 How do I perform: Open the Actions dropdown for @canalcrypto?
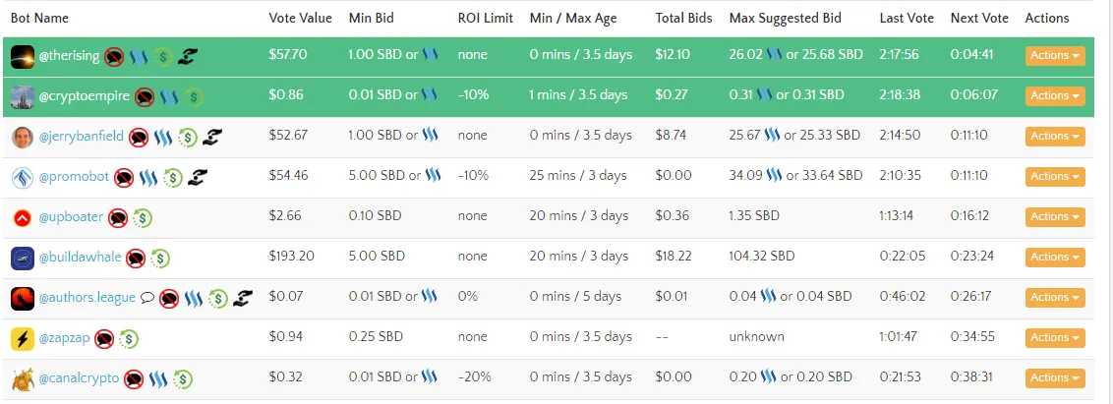(x=1055, y=378)
